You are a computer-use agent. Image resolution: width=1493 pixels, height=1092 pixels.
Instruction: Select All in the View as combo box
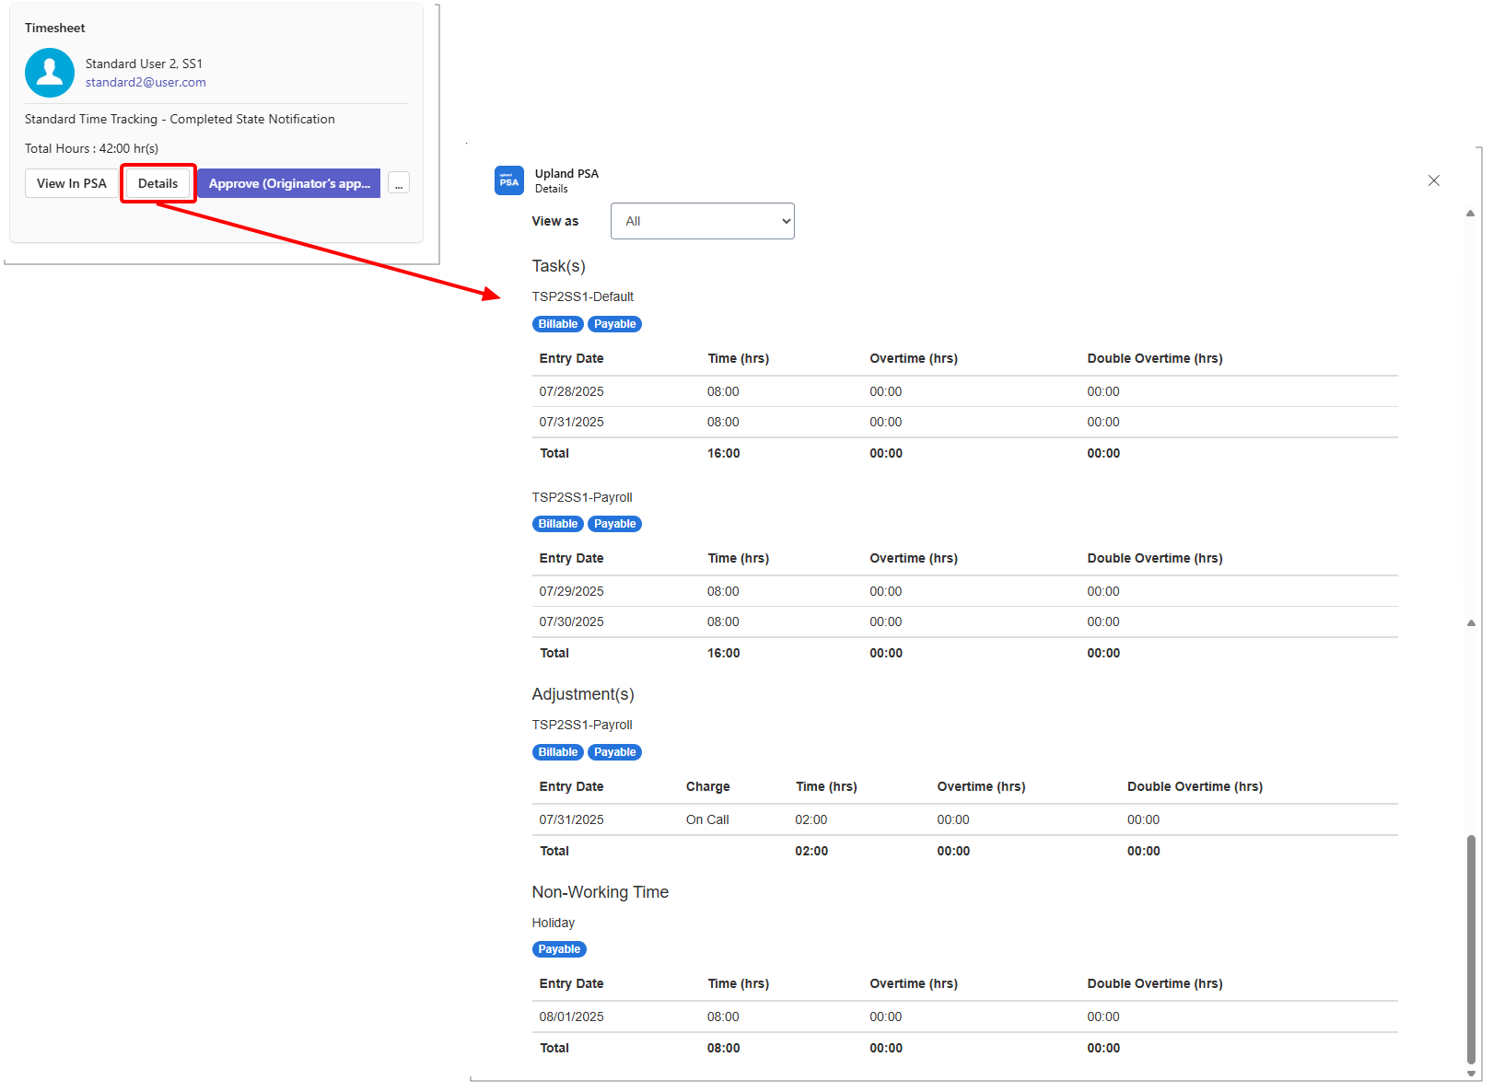[702, 221]
